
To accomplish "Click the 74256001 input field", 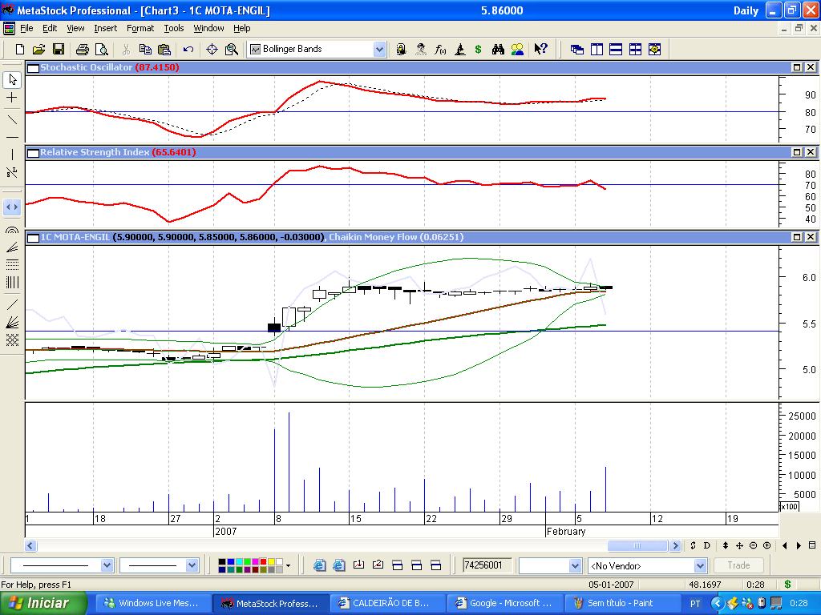I will (x=487, y=566).
